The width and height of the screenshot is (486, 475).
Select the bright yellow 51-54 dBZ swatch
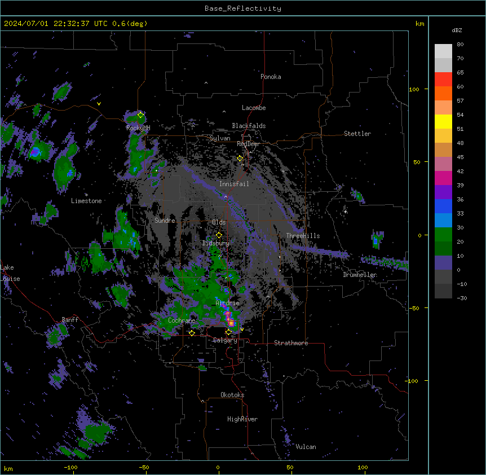[443, 121]
